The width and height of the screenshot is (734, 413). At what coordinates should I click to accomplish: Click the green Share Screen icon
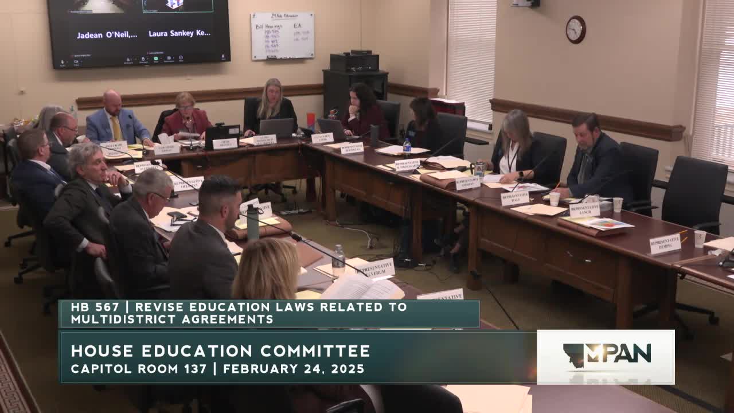point(155,59)
